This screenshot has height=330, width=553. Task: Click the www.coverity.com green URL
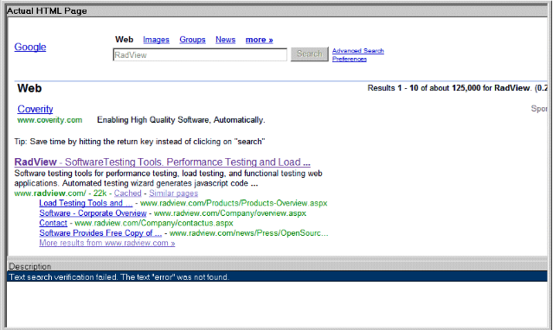coord(49,120)
